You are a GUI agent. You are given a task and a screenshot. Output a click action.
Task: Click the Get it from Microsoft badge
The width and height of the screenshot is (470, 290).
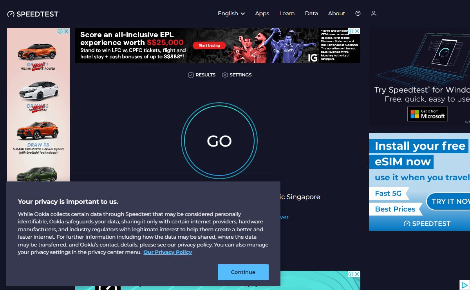(427, 114)
